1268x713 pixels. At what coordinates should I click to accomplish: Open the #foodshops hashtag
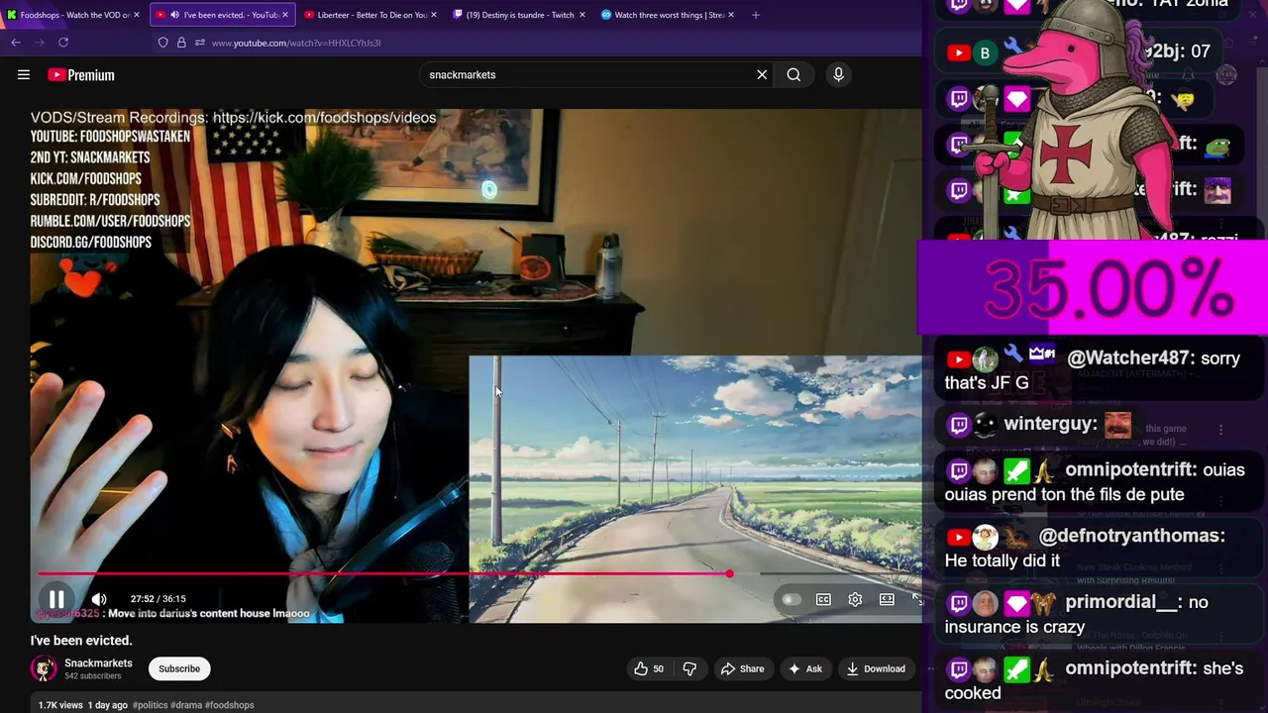230,705
